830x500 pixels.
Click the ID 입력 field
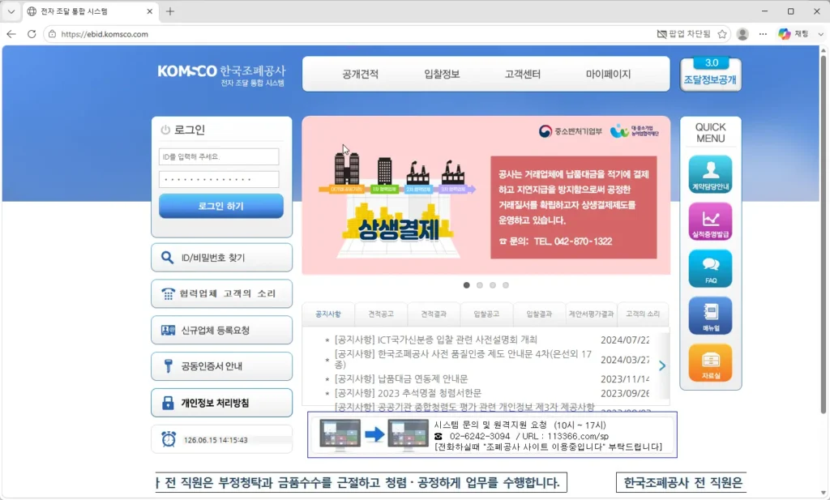point(219,156)
